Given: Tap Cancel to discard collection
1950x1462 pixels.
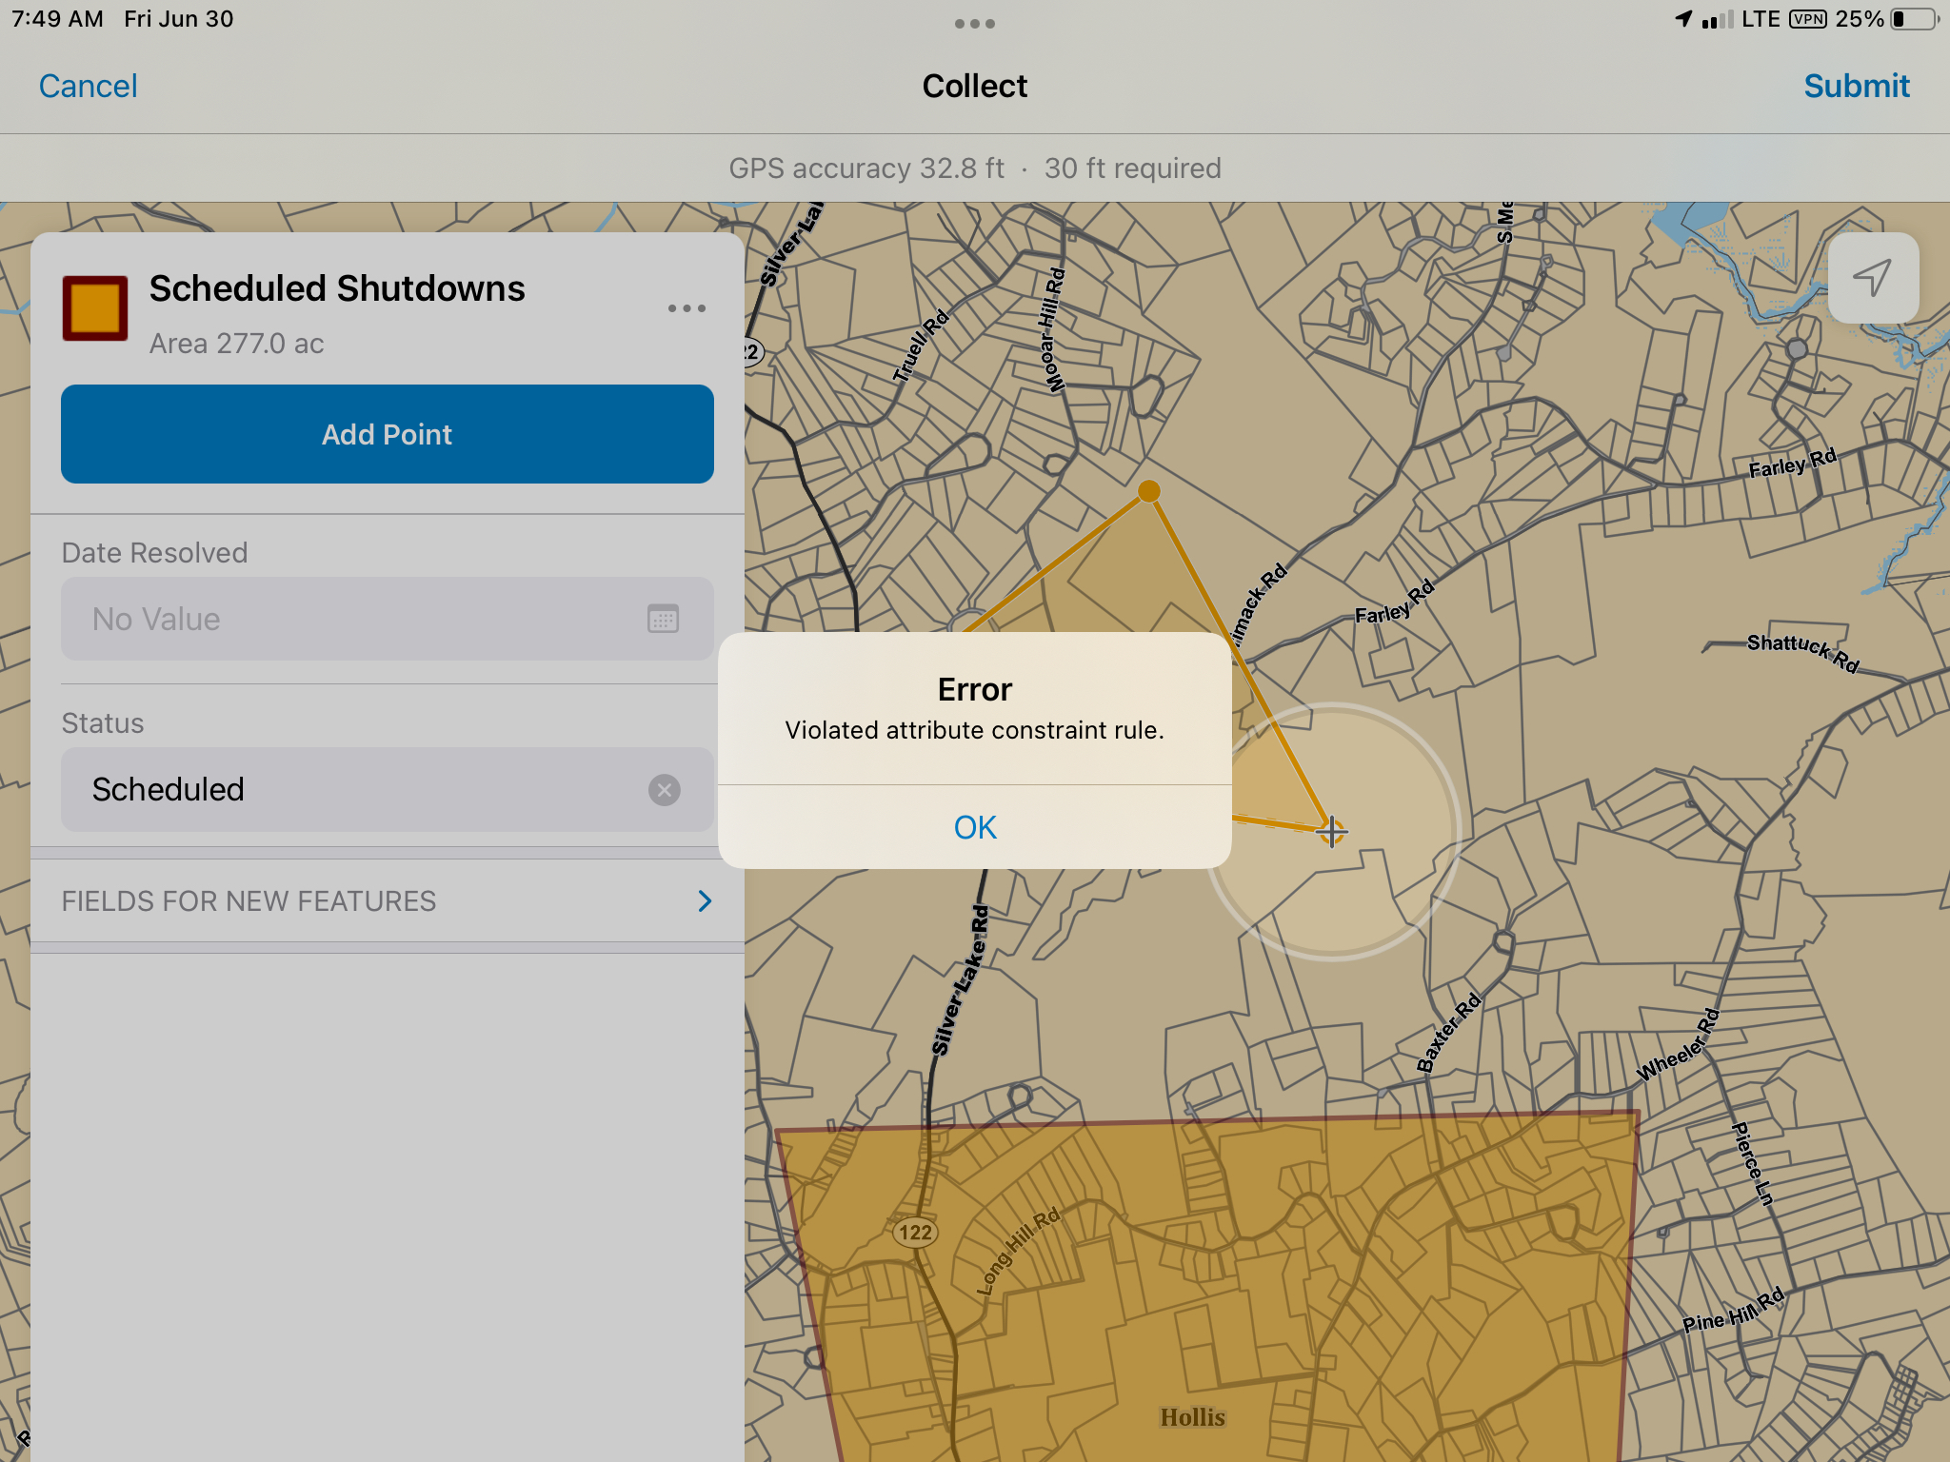Looking at the screenshot, I should click(88, 86).
